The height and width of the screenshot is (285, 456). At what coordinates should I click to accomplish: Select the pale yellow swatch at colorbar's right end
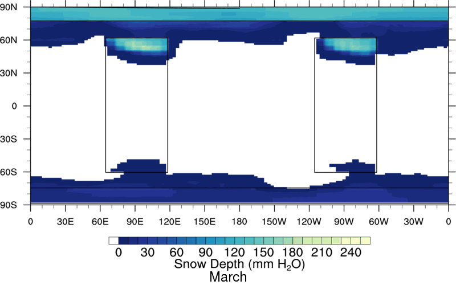click(x=365, y=241)
